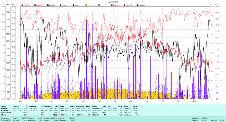Select the 'Windchill' legend label
The width and height of the screenshot is (226, 122).
pos(129,5)
